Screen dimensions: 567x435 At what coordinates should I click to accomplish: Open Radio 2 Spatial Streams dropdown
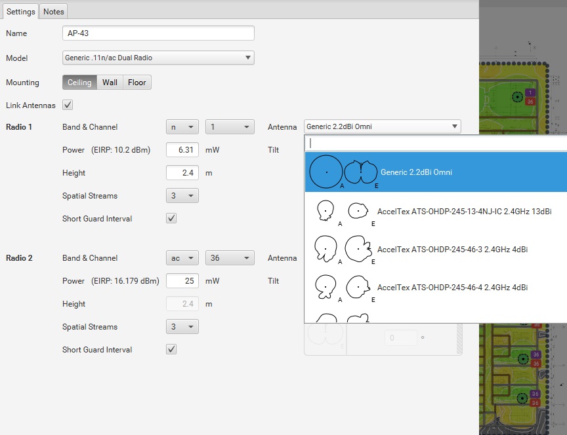[182, 327]
